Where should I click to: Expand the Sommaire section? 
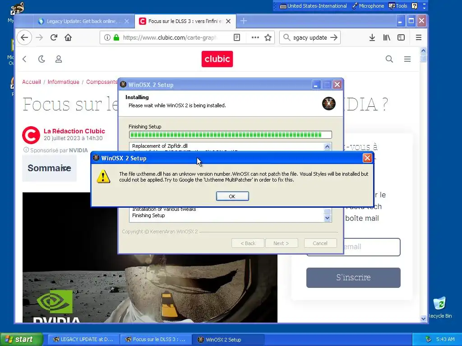coord(49,168)
